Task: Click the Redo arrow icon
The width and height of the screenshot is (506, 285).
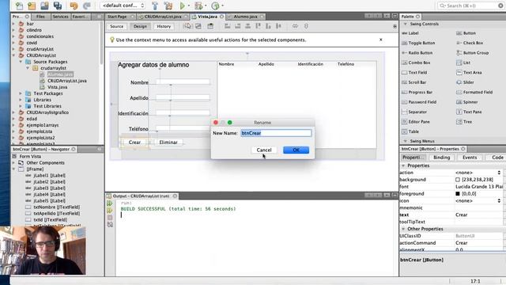Action: pos(86,6)
